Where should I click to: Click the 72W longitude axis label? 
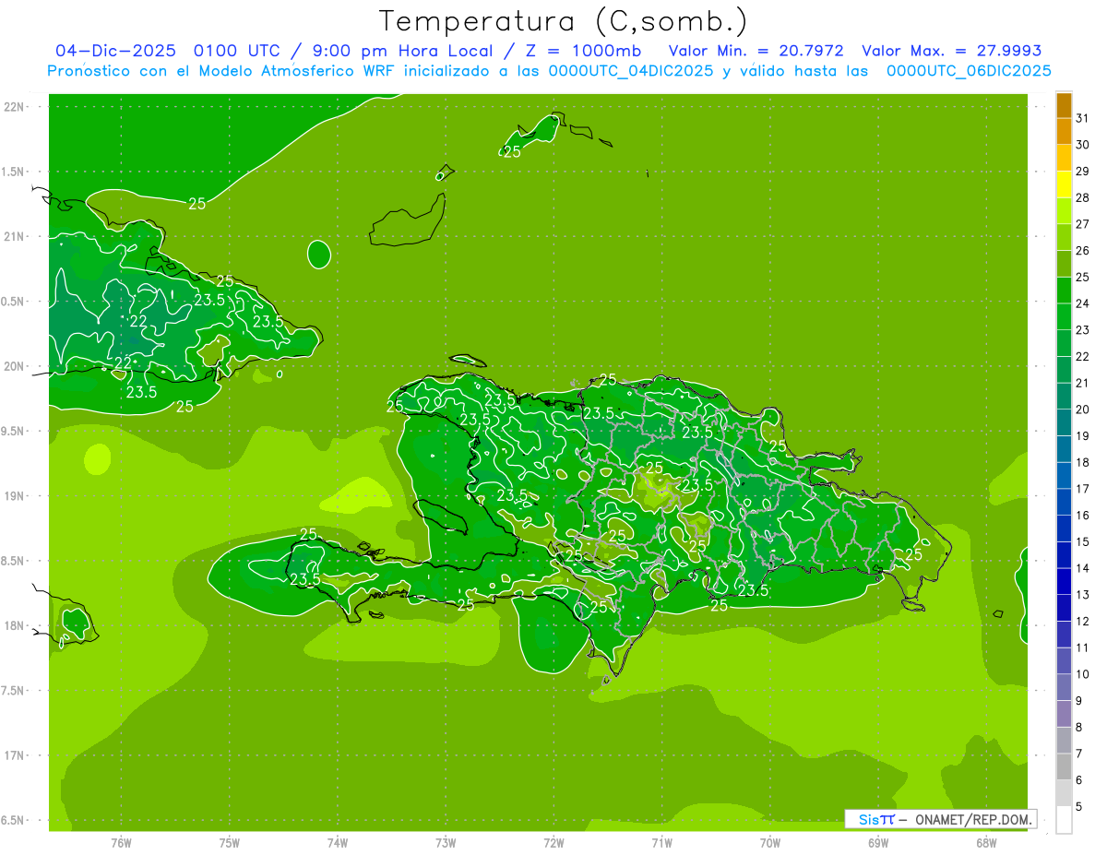[553, 842]
